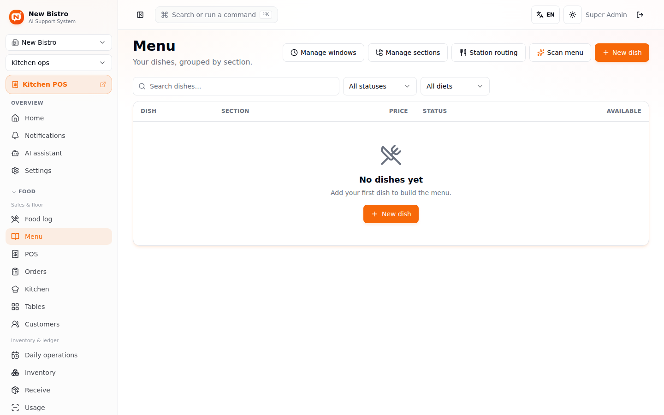Click Manage windows clock button
Viewport: 664px width, 415px height.
pyautogui.click(x=323, y=53)
